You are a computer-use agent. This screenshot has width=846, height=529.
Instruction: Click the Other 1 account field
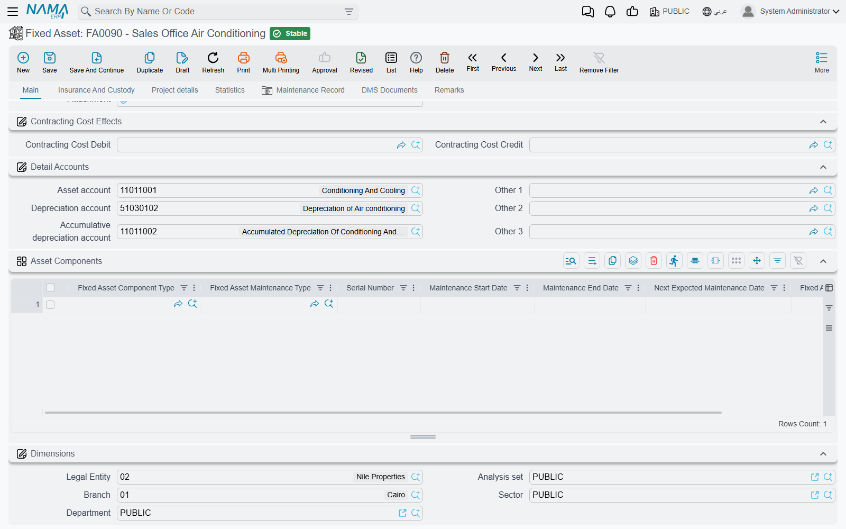click(682, 190)
